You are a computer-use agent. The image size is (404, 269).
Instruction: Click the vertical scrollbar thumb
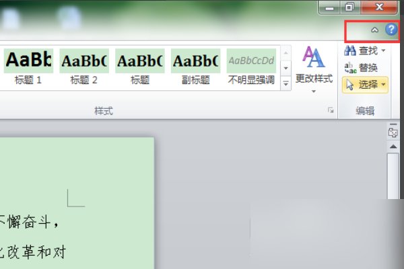coord(393,176)
